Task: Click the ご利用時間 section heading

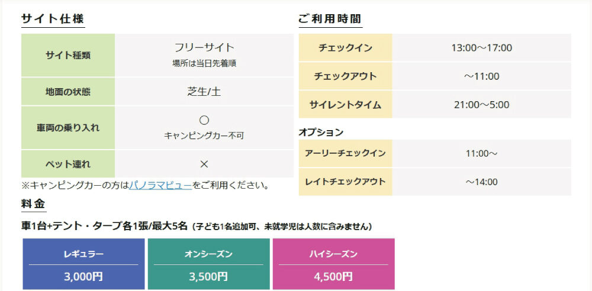Action: (x=330, y=19)
